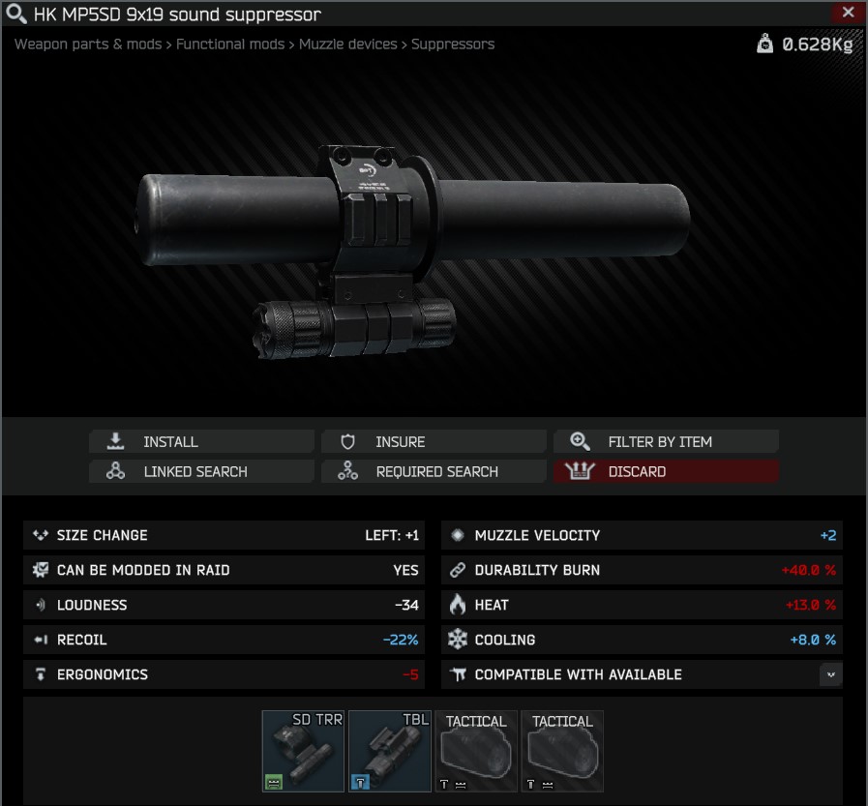Click the install download arrow icon

pyautogui.click(x=115, y=441)
